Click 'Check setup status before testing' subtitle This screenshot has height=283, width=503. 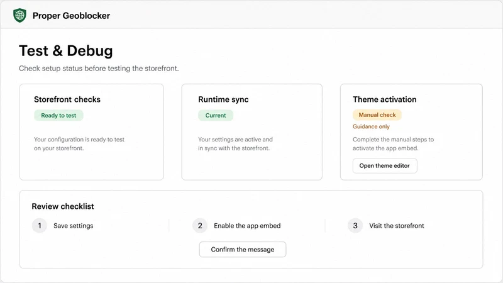click(x=99, y=69)
